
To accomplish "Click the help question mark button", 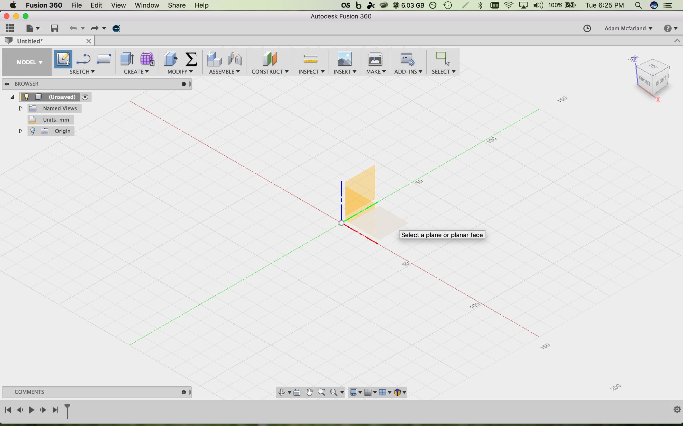I will 668,28.
